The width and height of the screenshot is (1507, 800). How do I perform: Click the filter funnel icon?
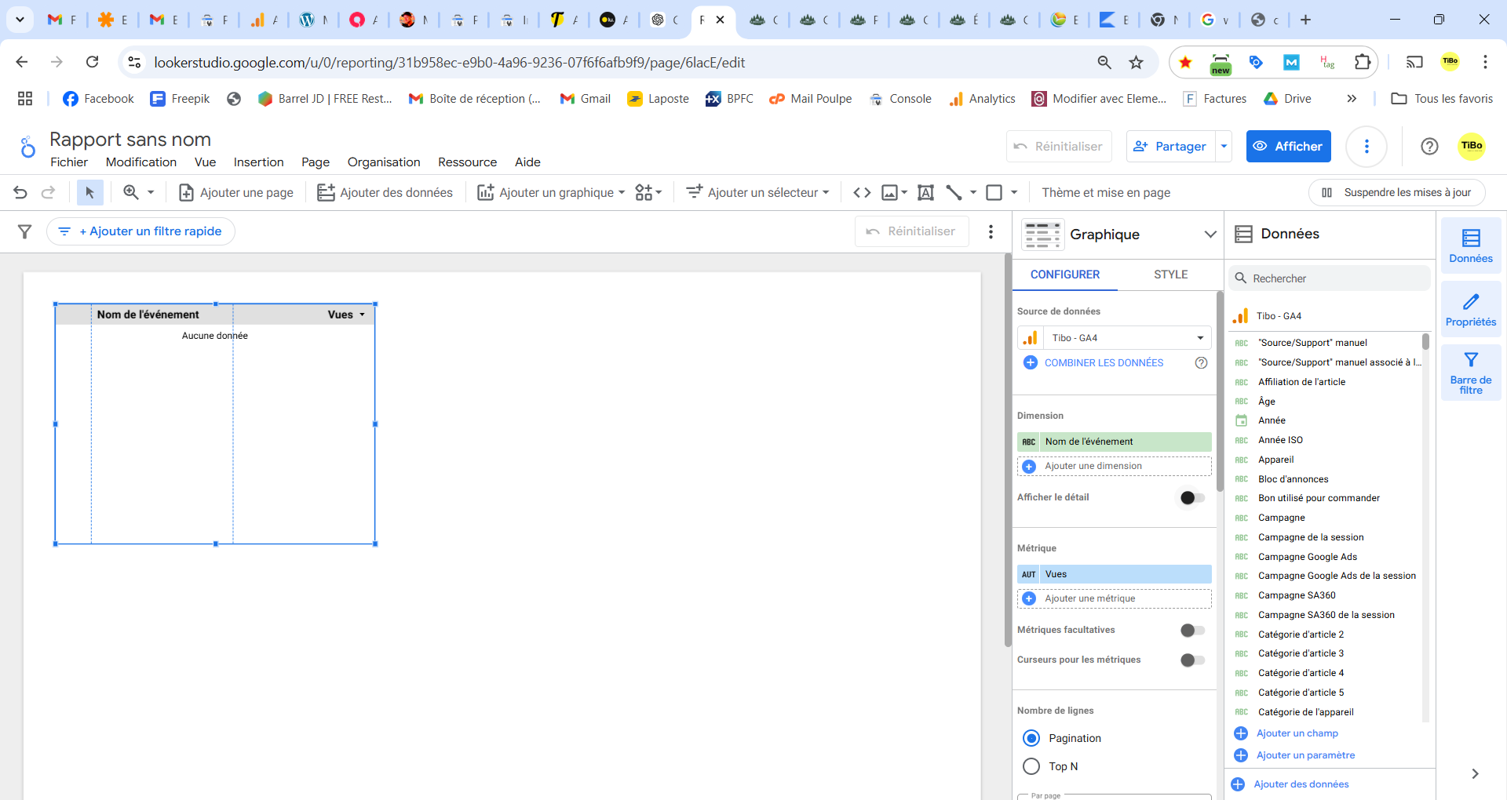pyautogui.click(x=25, y=231)
